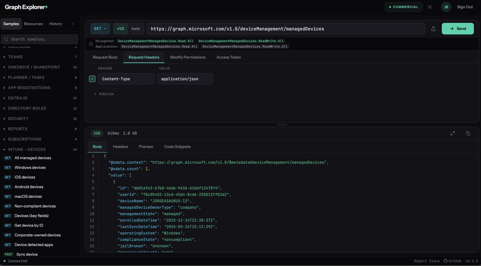Open the Samples sidebar tab
The width and height of the screenshot is (481, 266).
11,24
